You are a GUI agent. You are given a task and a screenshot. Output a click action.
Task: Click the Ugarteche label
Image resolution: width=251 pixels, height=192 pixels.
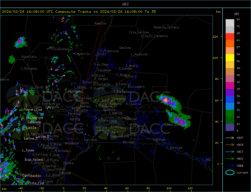[75, 129]
